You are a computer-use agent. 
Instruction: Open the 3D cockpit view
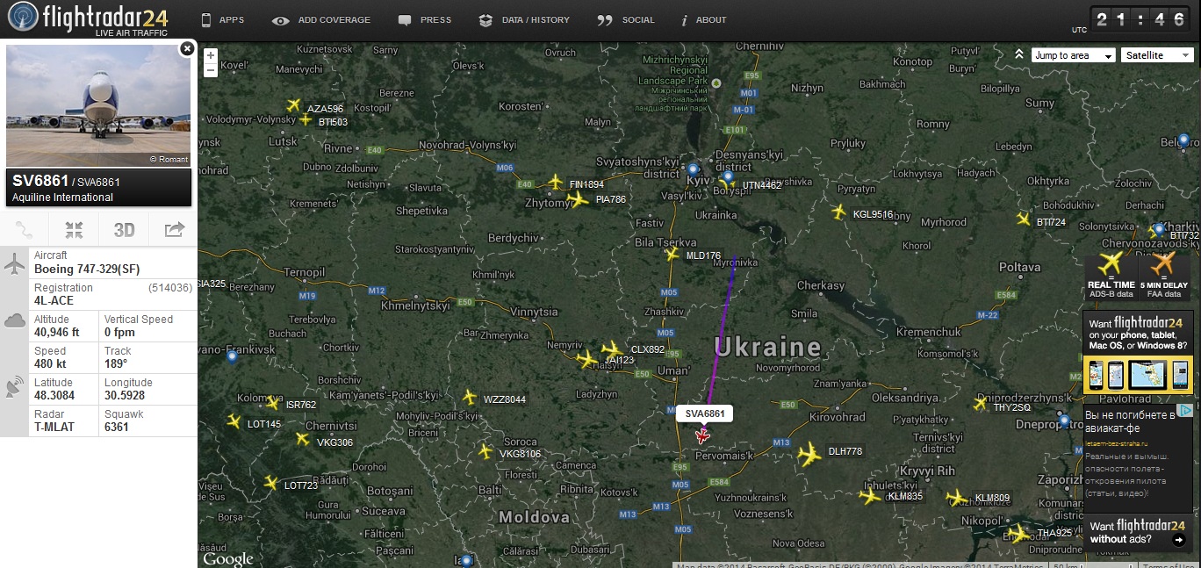[124, 230]
